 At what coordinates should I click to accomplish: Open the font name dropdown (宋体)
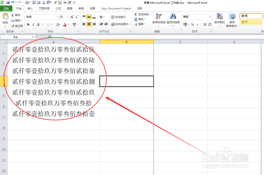(x=57, y=17)
